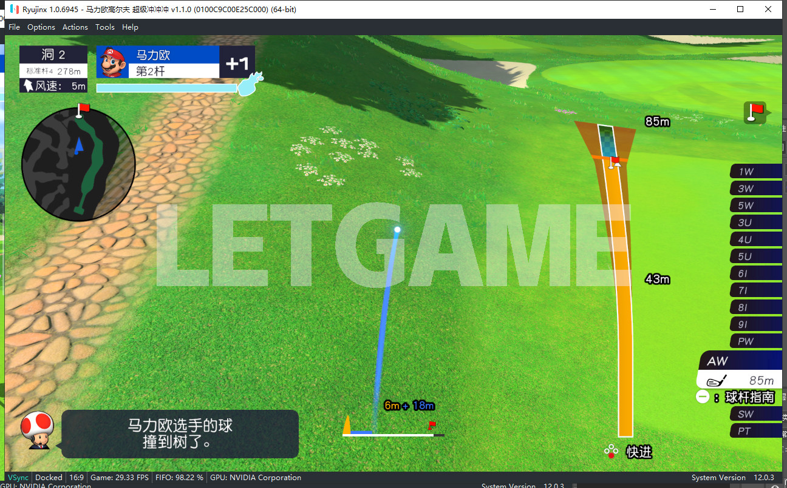Toggle VSync in the status bar
The width and height of the screenshot is (787, 488).
pos(18,478)
